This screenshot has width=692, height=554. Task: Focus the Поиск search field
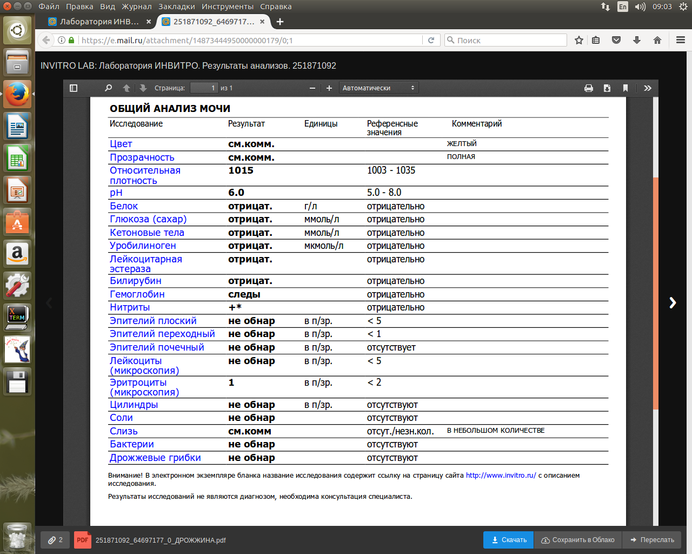[x=505, y=40]
